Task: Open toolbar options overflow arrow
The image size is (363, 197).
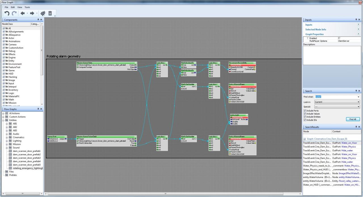Action: click(55, 15)
